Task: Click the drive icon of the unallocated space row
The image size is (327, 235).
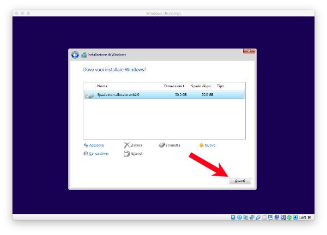Action: click(90, 95)
